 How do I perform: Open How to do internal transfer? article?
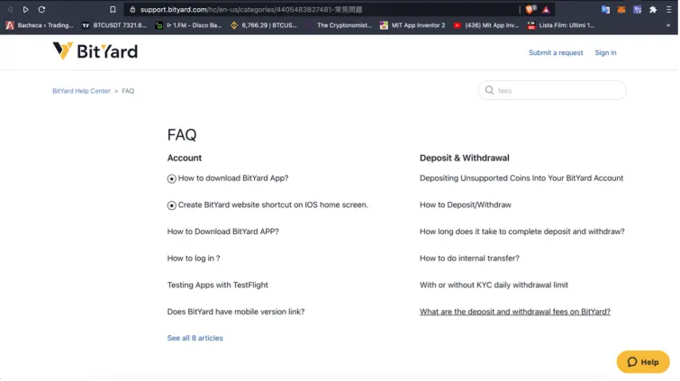coord(469,259)
